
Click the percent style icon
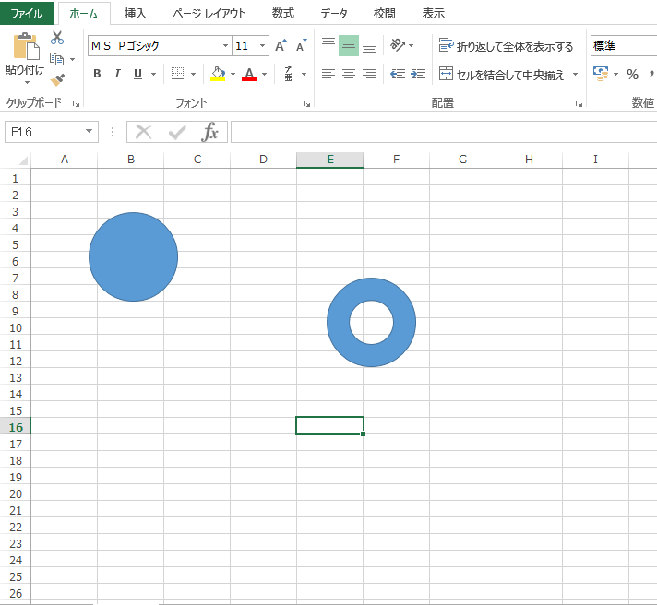(632, 74)
